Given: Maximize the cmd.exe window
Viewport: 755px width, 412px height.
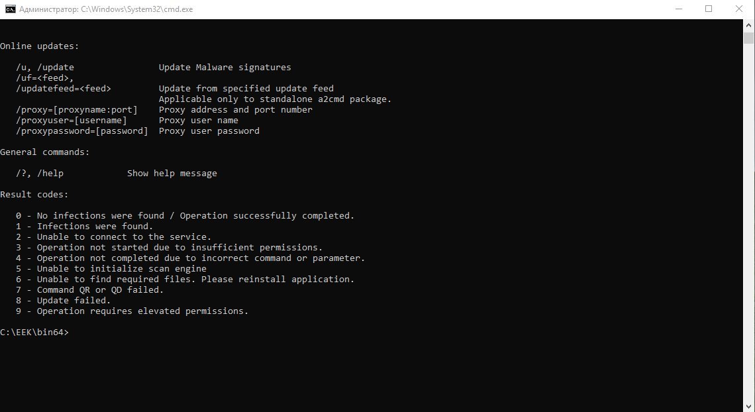Looking at the screenshot, I should tap(709, 9).
